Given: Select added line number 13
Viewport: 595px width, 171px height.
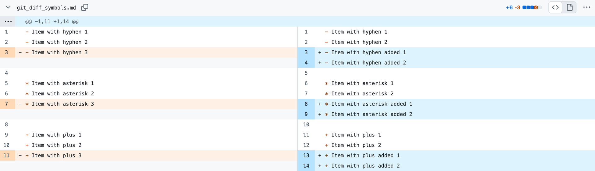Looking at the screenshot, I should [306, 156].
